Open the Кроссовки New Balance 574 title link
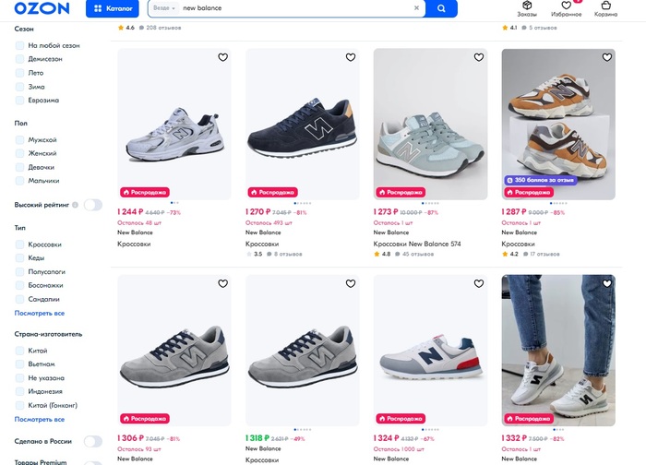Screen dimensions: 646x465 (416, 244)
